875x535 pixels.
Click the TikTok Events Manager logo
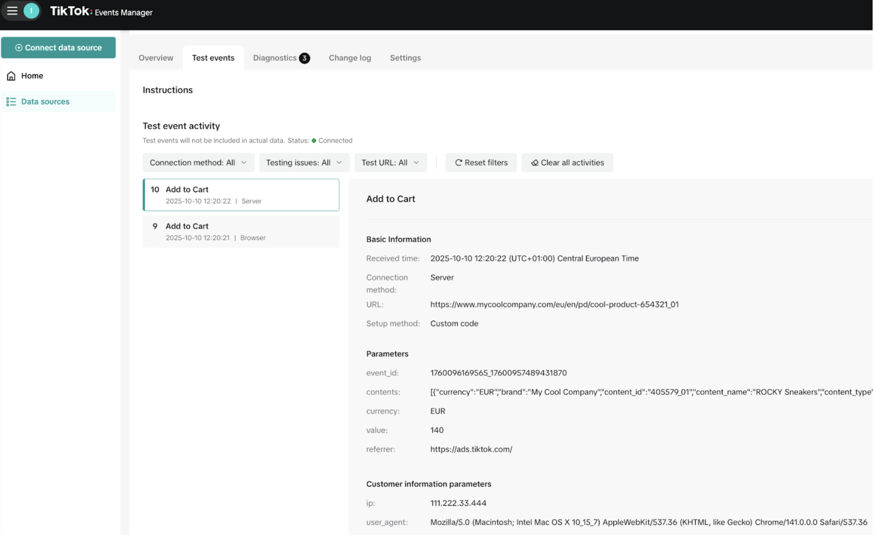click(101, 12)
